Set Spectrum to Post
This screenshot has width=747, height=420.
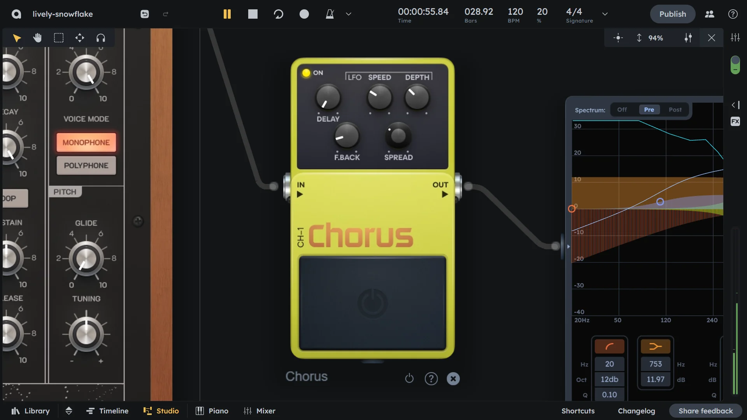(675, 110)
